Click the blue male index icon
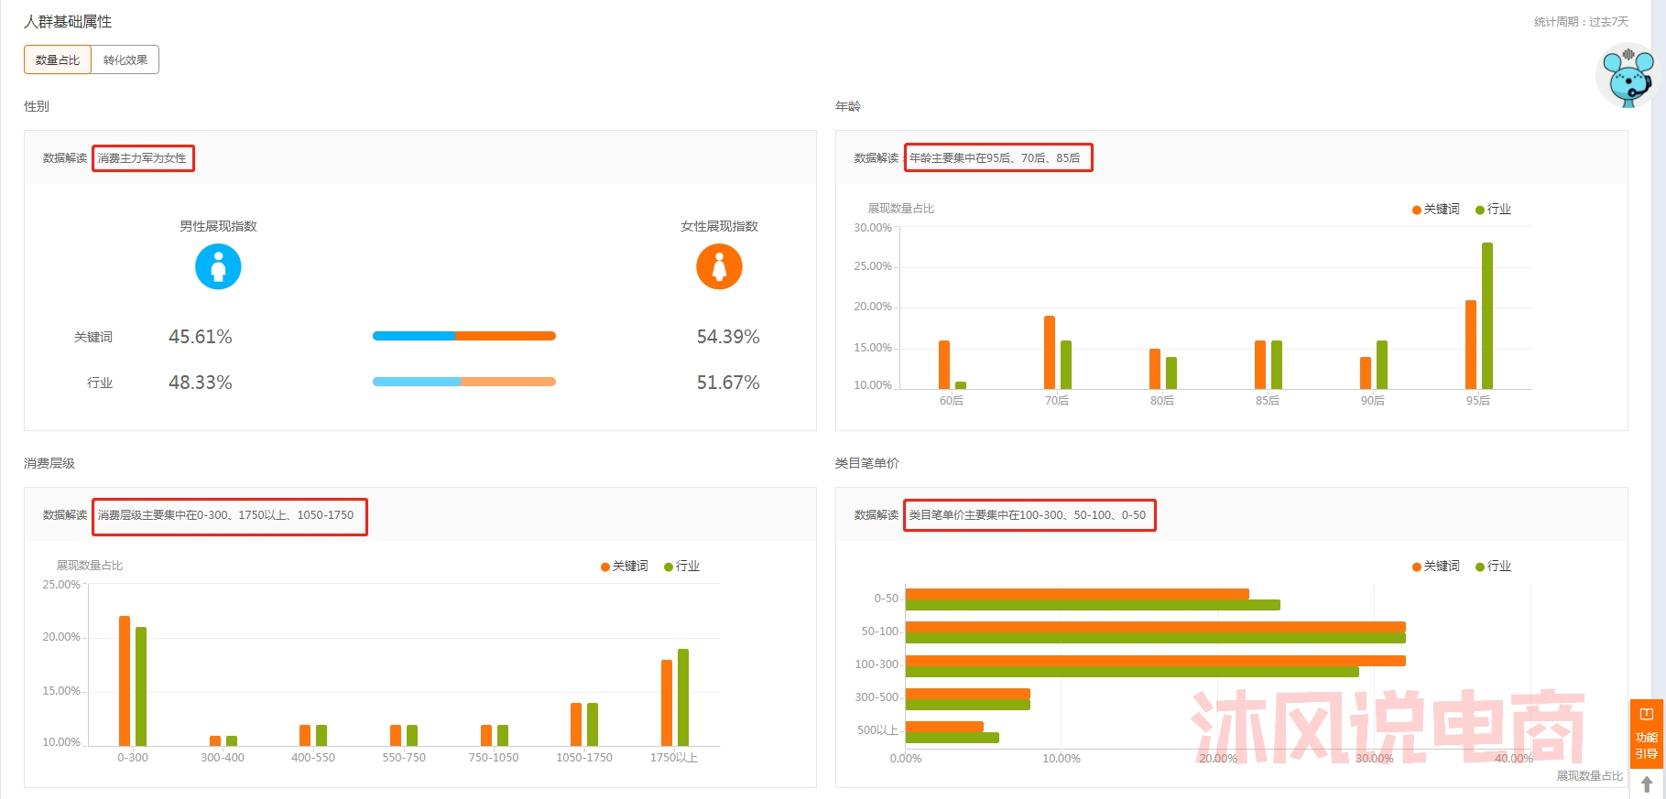The width and height of the screenshot is (1666, 799). click(x=218, y=266)
